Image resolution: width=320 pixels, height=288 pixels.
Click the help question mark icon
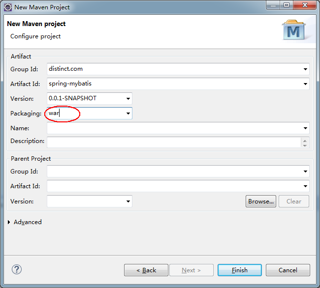point(17,269)
